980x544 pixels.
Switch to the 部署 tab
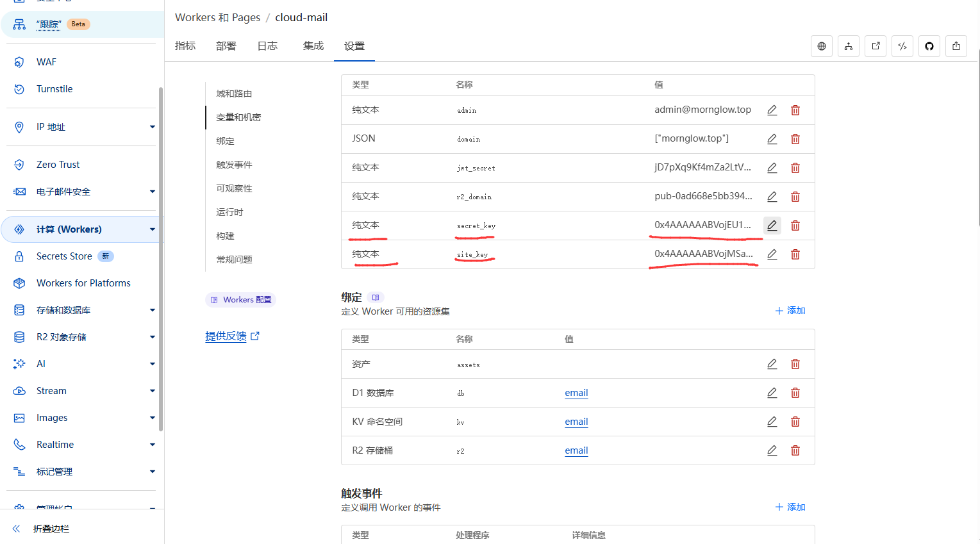pos(226,46)
